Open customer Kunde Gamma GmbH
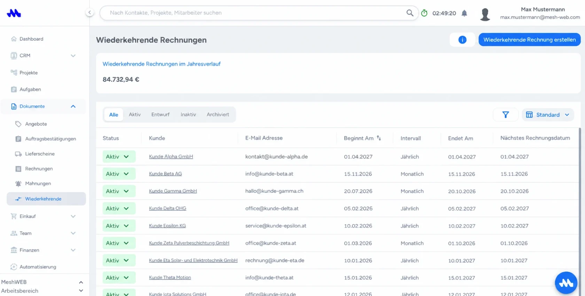Image resolution: width=585 pixels, height=296 pixels. pos(173,191)
